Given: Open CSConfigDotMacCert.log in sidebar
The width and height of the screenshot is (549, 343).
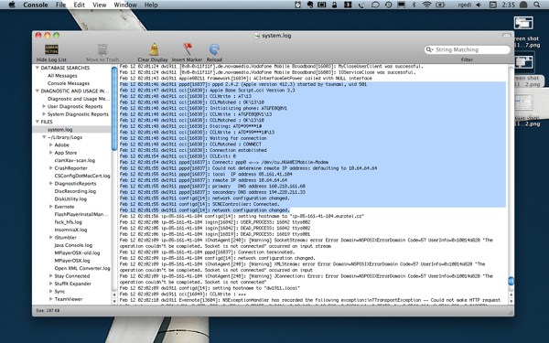Looking at the screenshot, I should (x=82, y=176).
